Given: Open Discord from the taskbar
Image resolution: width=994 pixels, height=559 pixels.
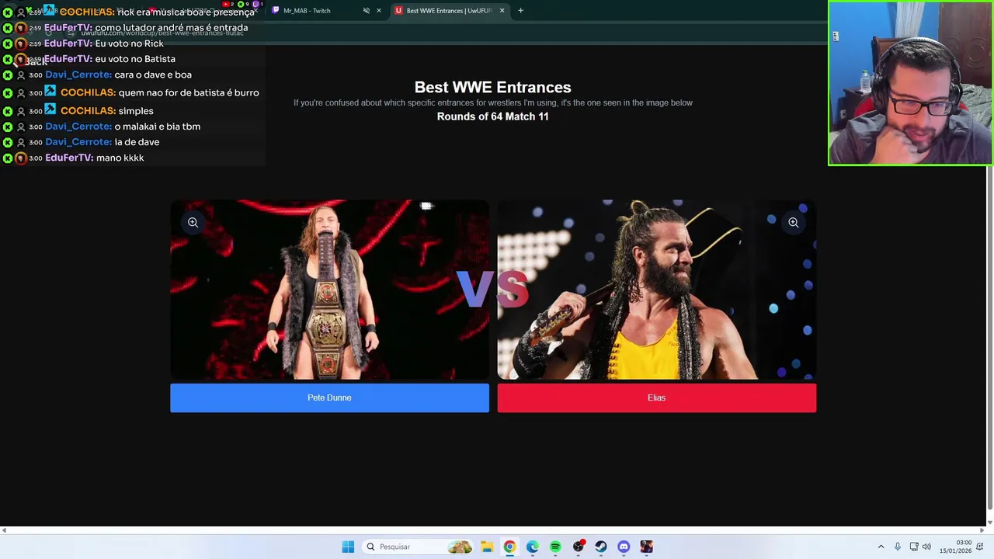Looking at the screenshot, I should click(624, 547).
